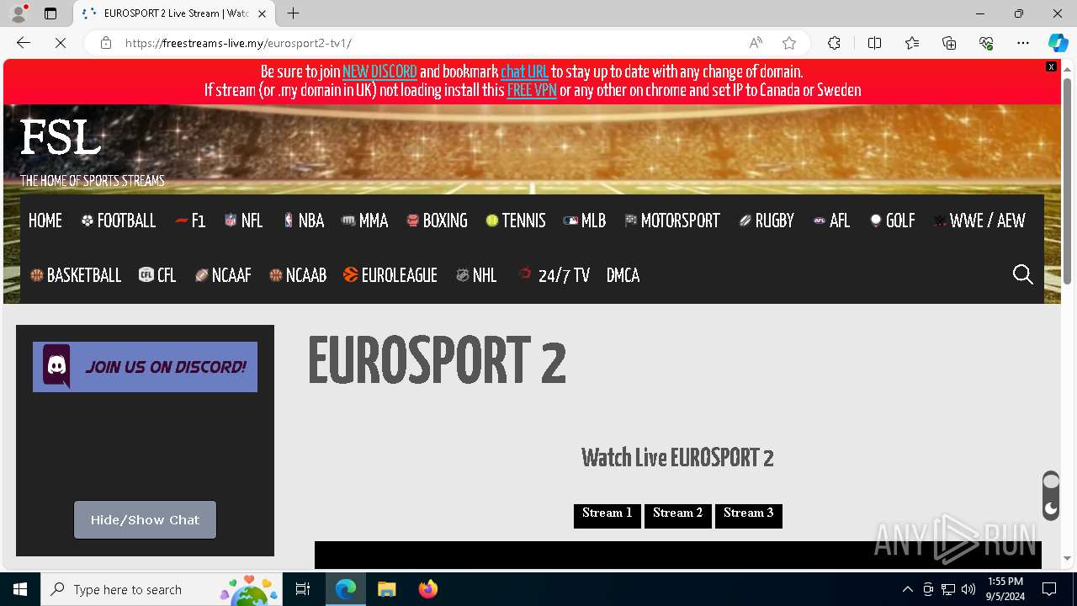Open the NCAAF menu item
The image size is (1077, 606).
pos(223,275)
